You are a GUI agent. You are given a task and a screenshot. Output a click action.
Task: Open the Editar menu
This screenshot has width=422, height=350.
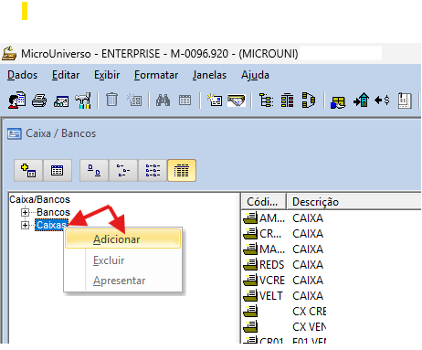[x=66, y=75]
